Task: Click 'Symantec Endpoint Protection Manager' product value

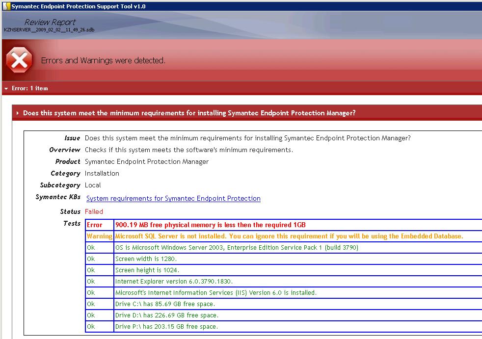Action: pyautogui.click(x=147, y=162)
